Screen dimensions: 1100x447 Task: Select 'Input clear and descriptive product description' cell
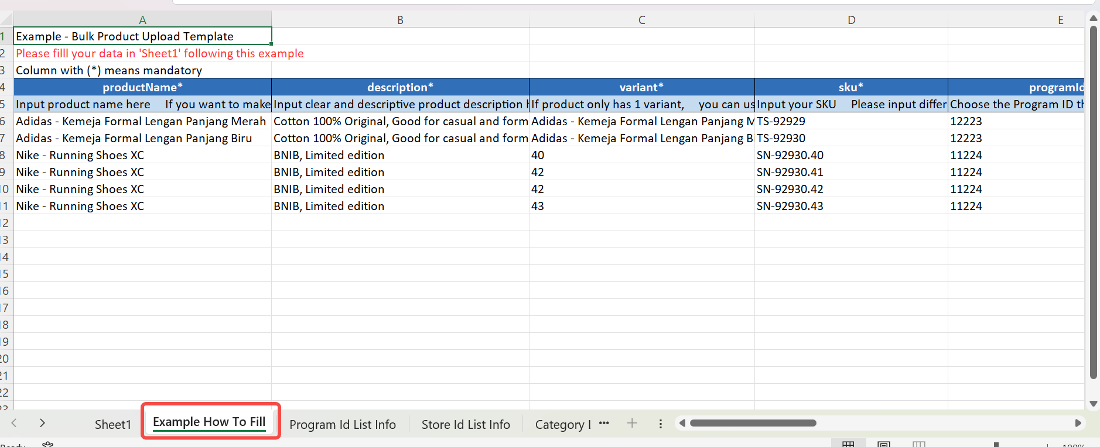pyautogui.click(x=400, y=104)
